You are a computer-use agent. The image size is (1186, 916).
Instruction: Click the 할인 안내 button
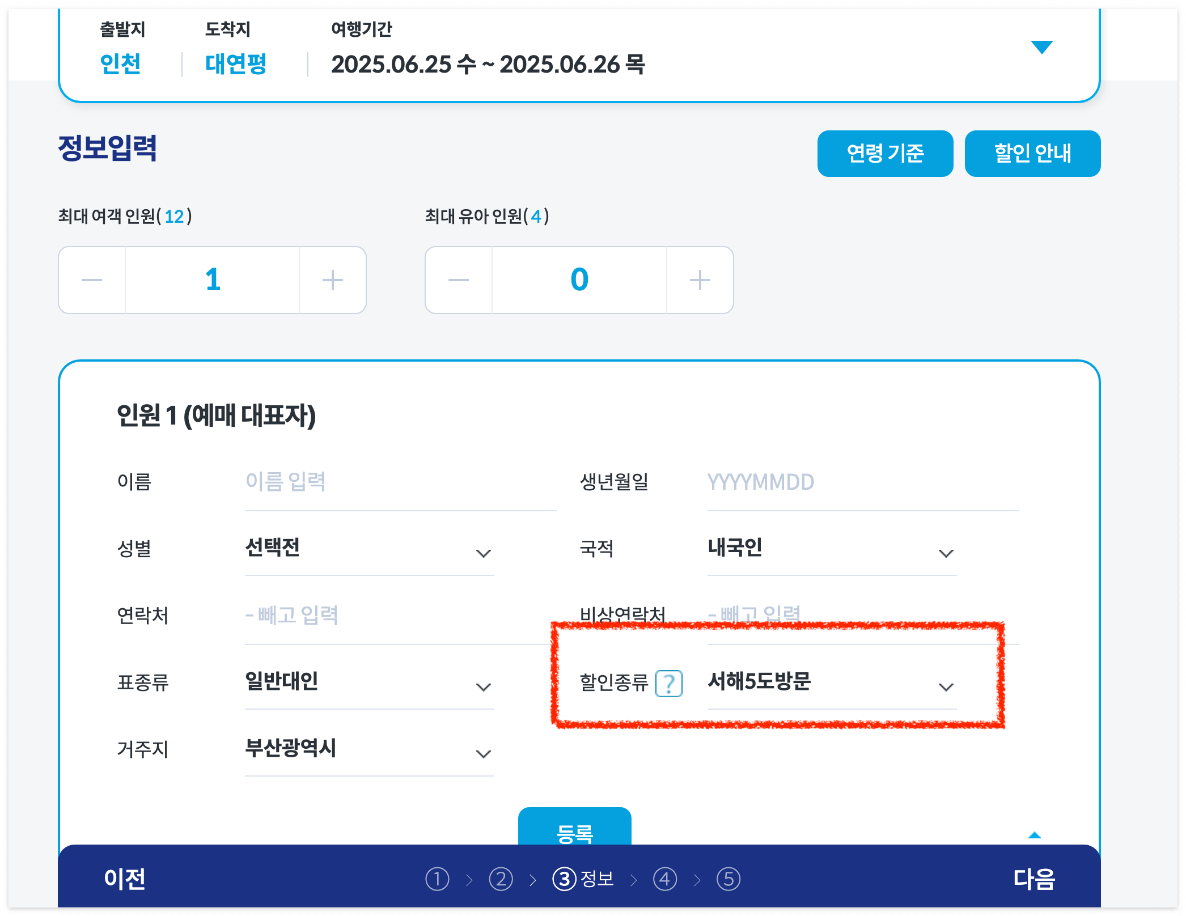click(1032, 152)
